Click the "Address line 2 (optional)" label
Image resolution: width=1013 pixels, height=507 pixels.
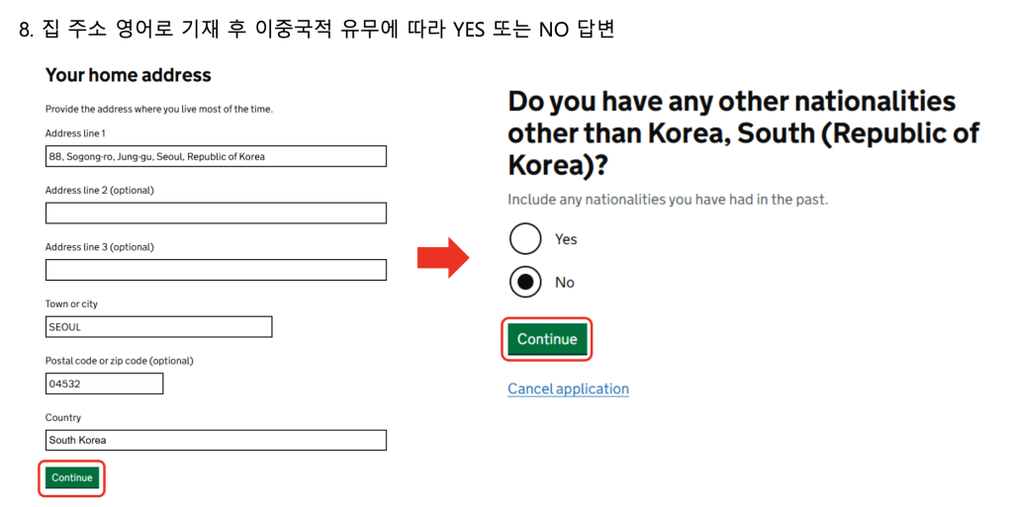click(99, 190)
